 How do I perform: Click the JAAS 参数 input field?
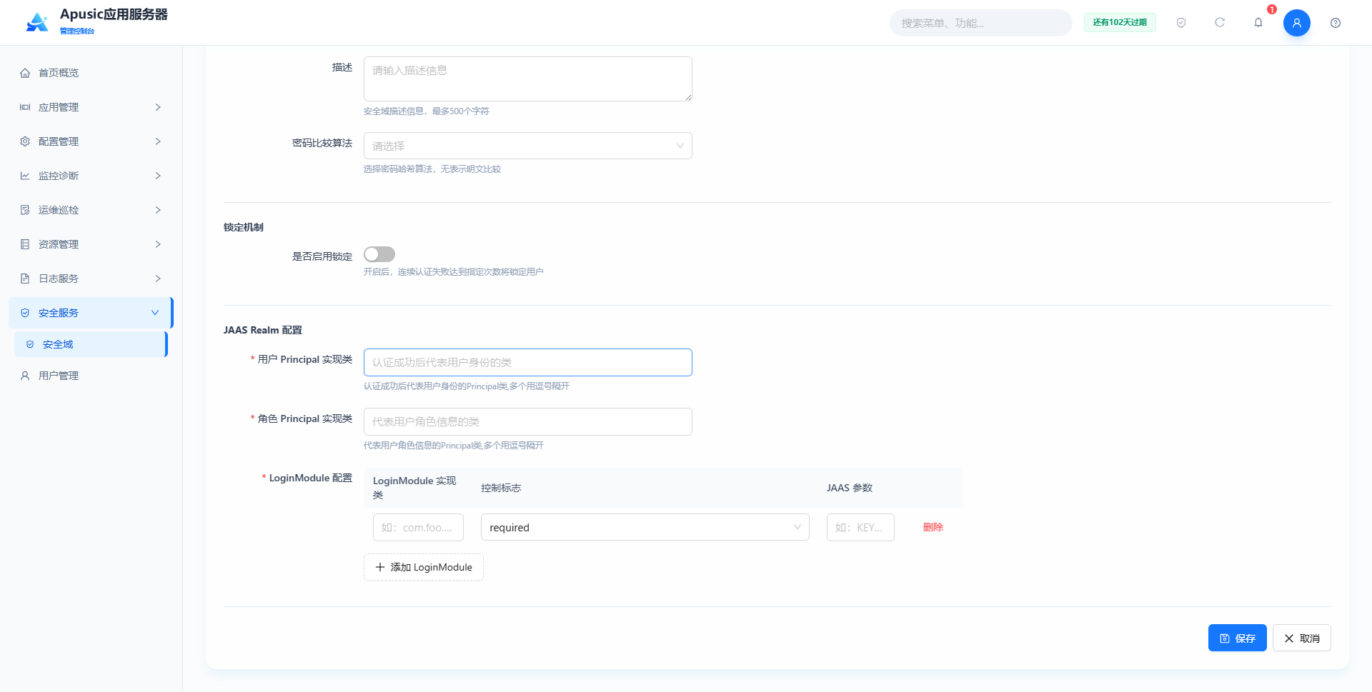[860, 527]
